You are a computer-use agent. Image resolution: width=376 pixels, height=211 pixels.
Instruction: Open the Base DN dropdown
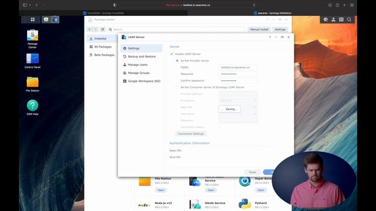(x=238, y=107)
